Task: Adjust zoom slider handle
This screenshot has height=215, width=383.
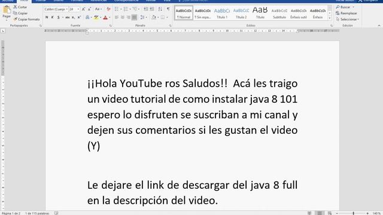Action: click(x=353, y=213)
